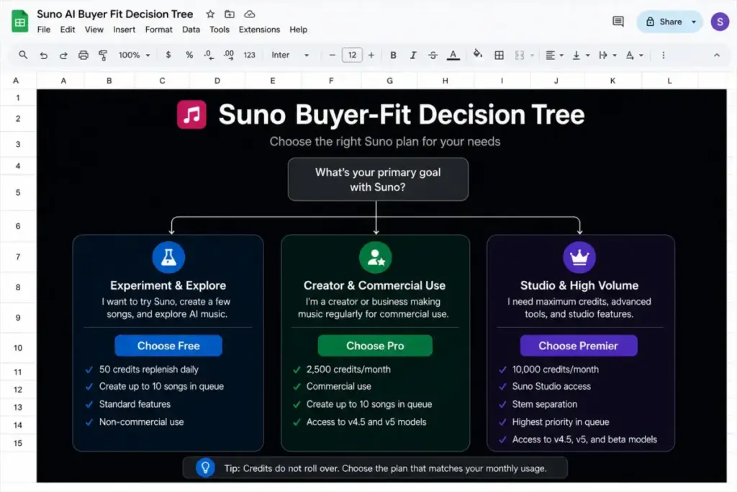Screen dimensions: 737x492
Task: Format as currency with dollar icon
Action: click(x=168, y=55)
